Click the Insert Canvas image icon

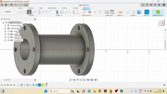[139, 12]
